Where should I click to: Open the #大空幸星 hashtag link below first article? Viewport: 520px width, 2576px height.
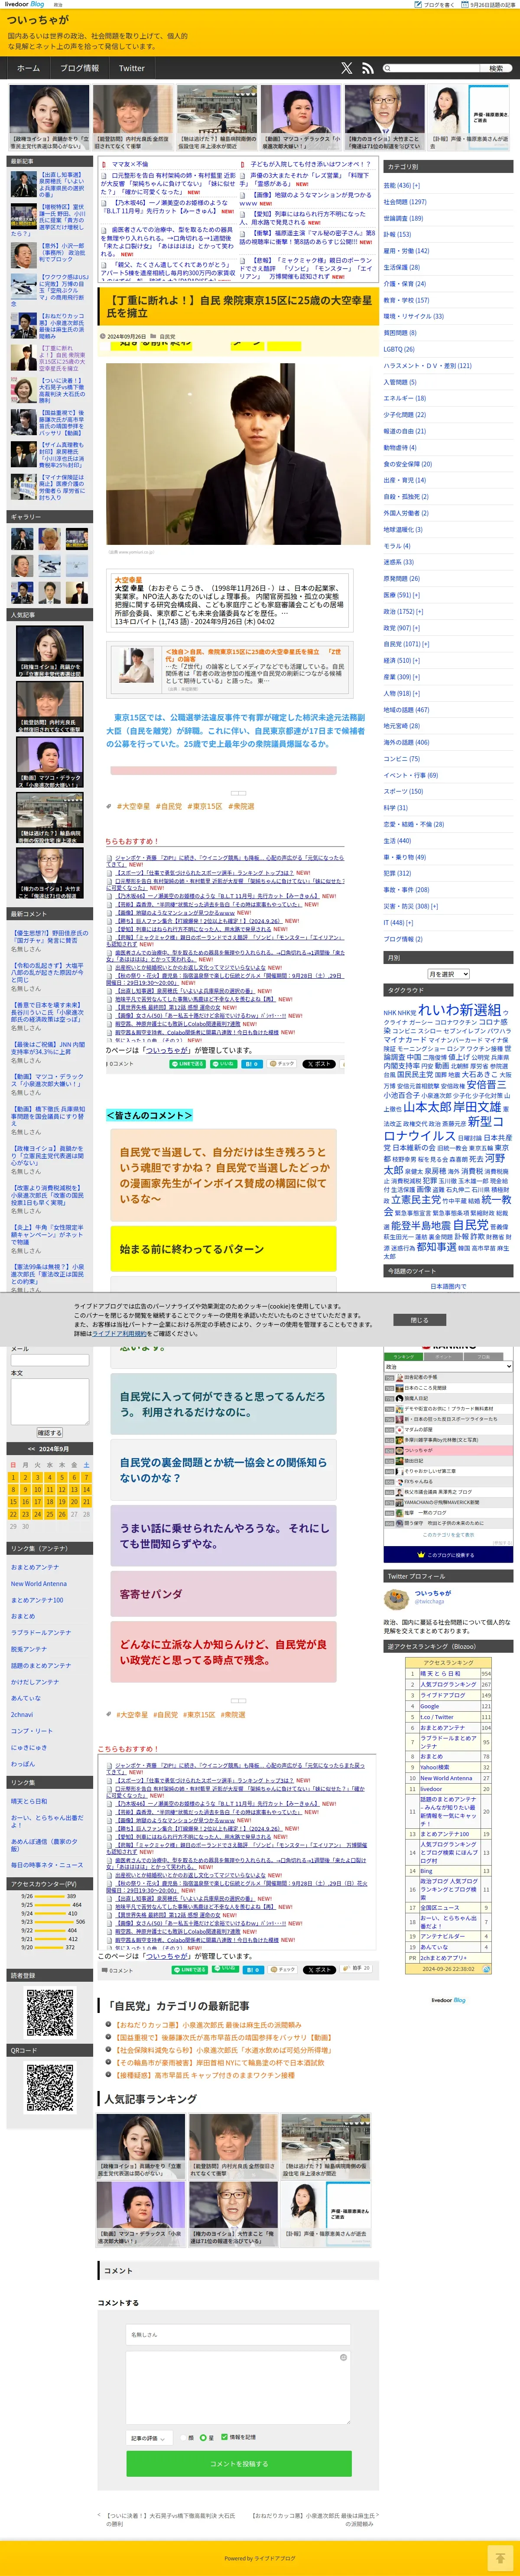(x=133, y=806)
